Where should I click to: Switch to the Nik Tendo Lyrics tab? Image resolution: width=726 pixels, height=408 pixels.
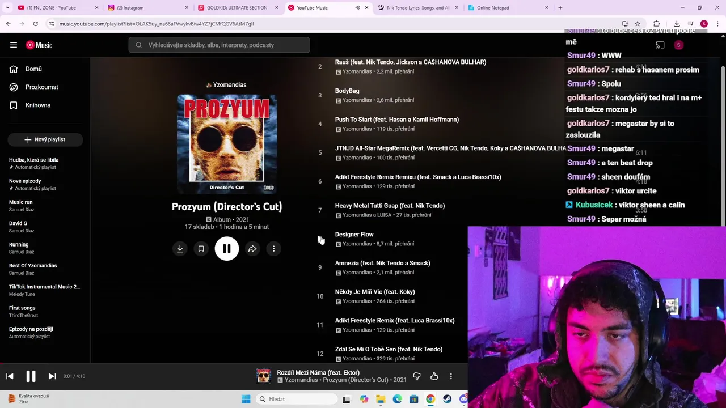[418, 8]
